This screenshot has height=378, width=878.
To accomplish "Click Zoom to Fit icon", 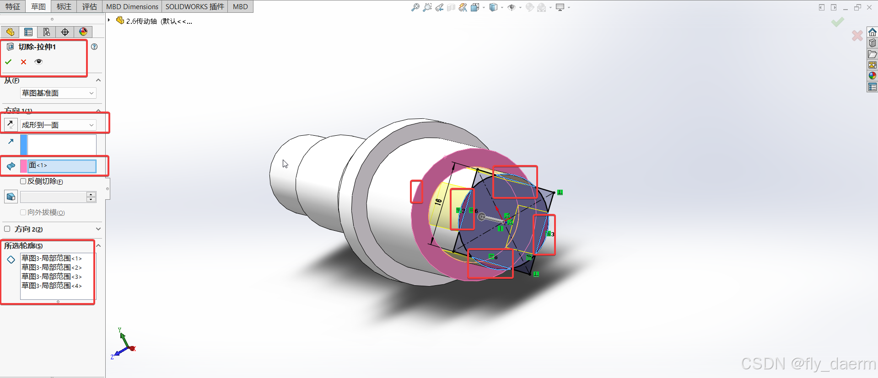I will pyautogui.click(x=415, y=7).
